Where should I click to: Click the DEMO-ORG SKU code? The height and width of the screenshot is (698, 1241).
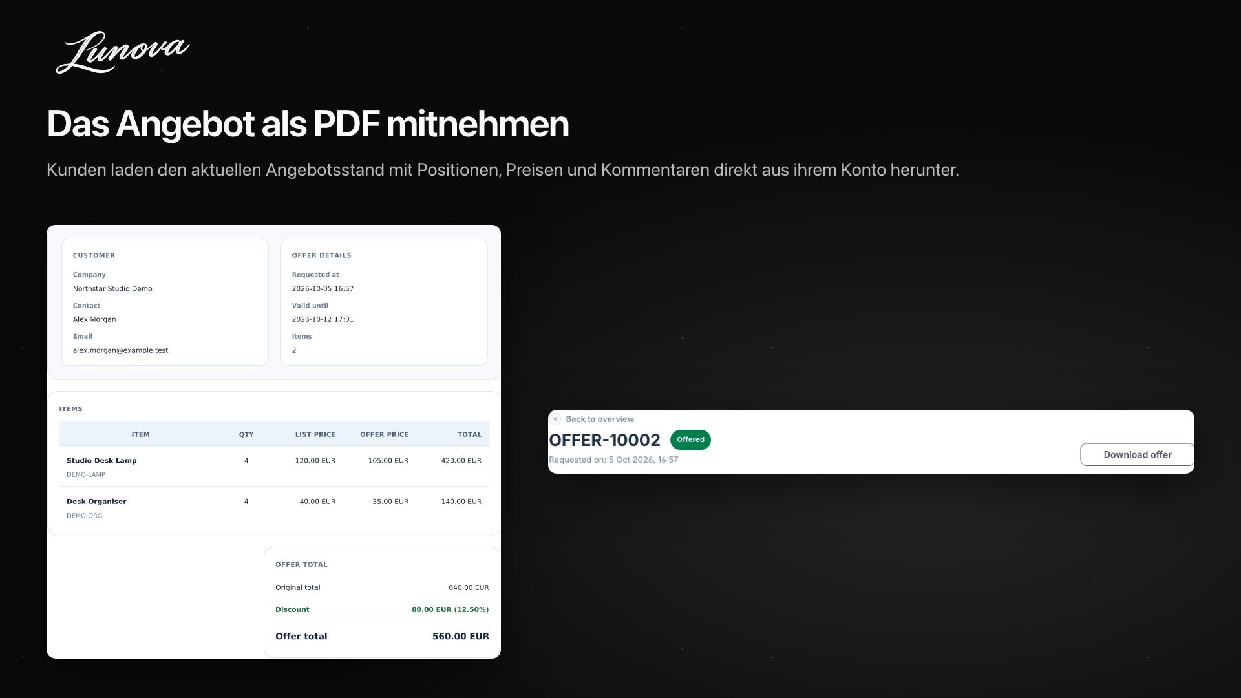(84, 516)
